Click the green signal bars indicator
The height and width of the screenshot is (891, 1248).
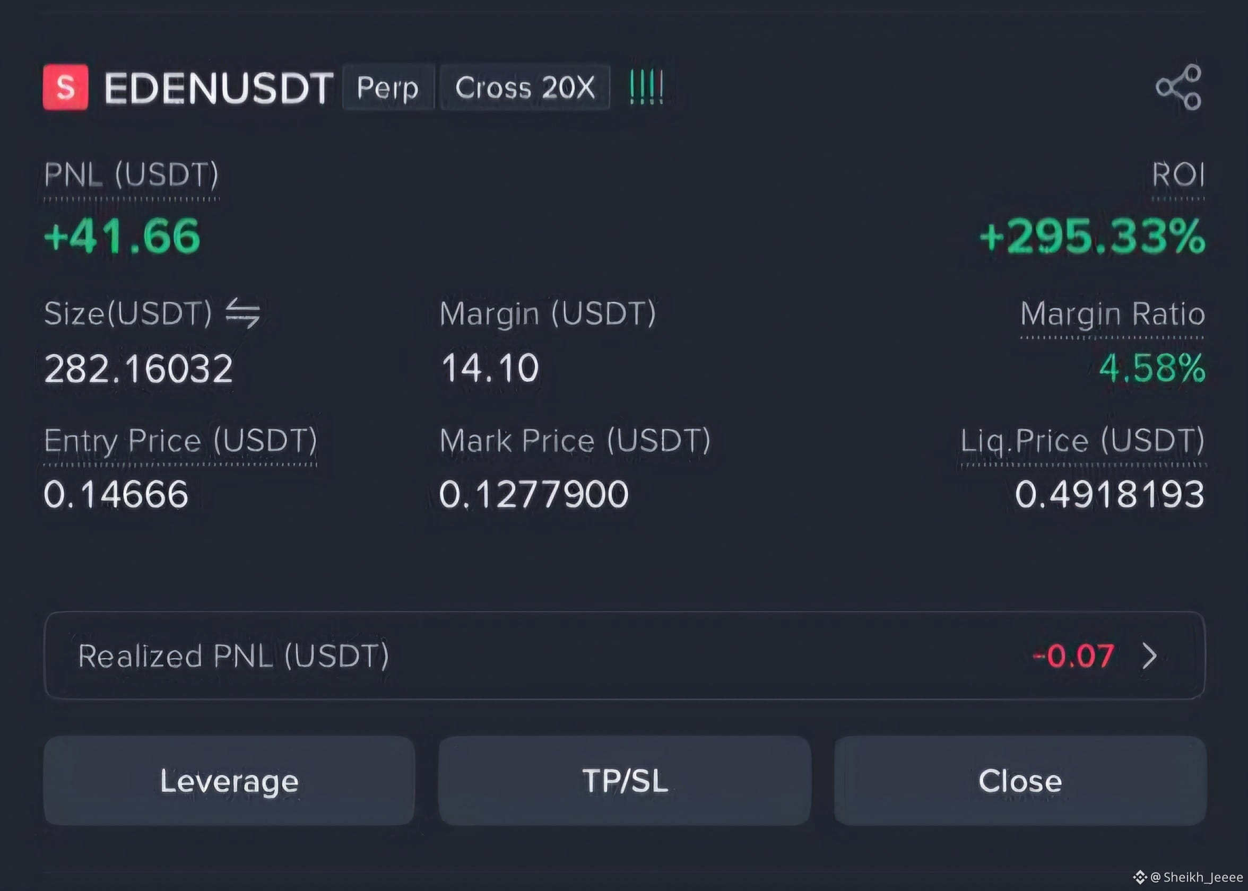click(x=646, y=86)
